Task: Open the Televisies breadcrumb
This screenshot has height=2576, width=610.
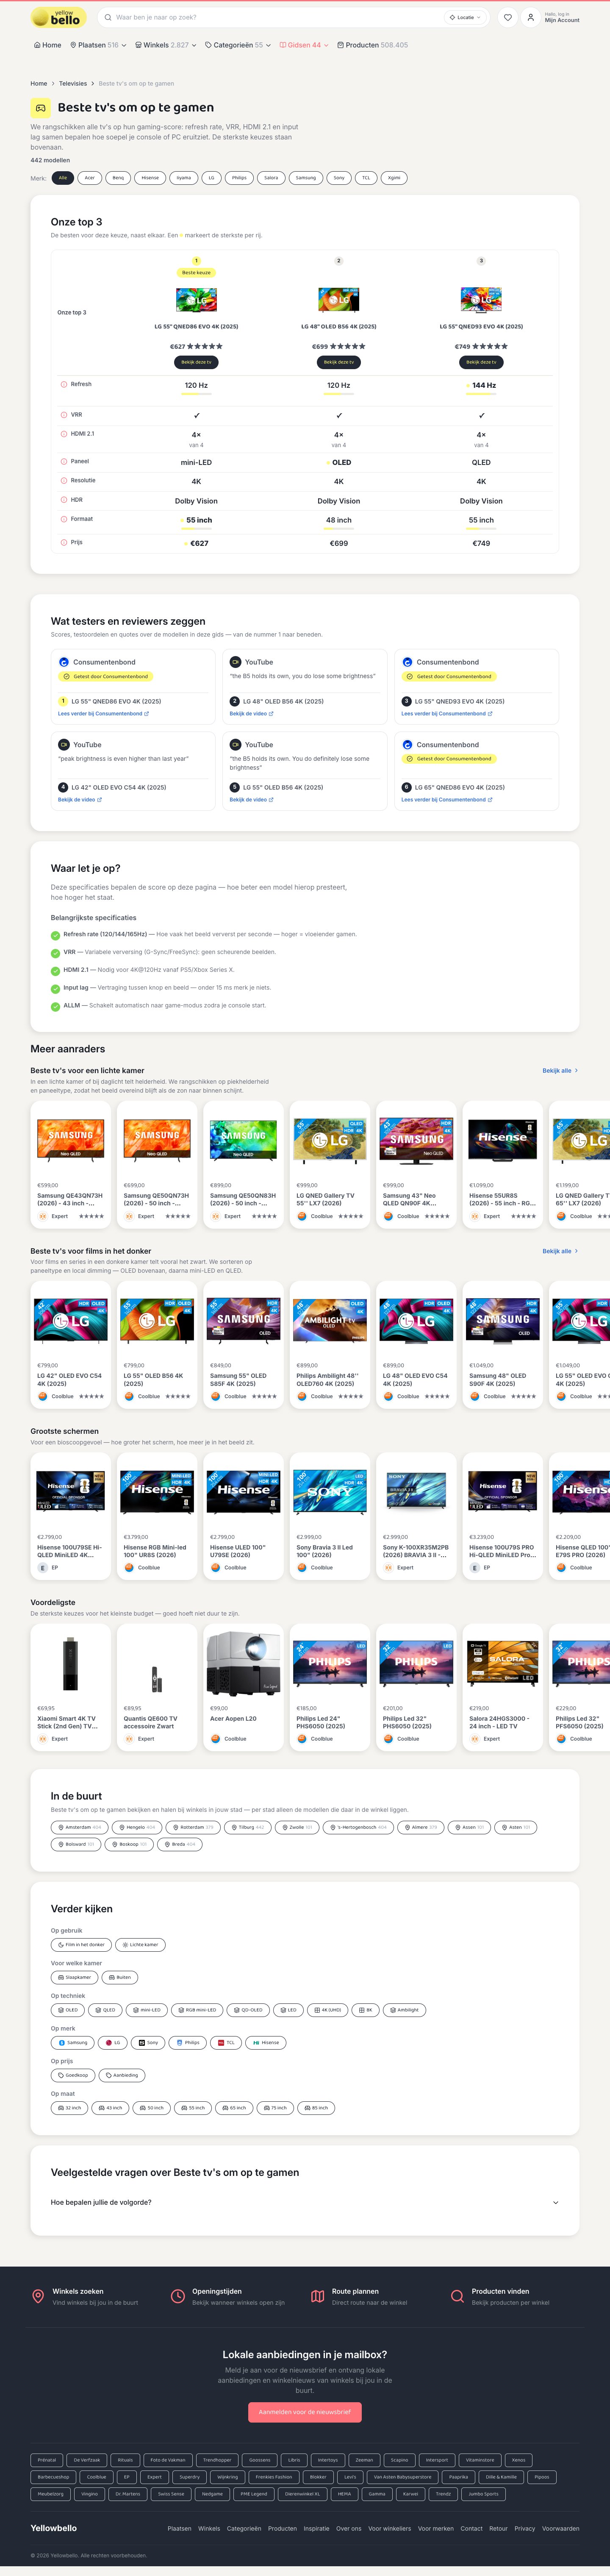Action: click(73, 83)
